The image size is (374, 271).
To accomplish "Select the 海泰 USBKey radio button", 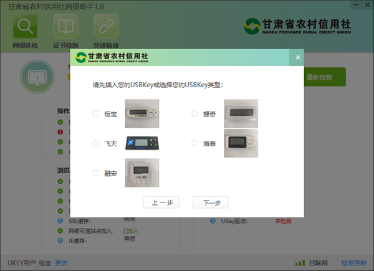I will pos(194,143).
